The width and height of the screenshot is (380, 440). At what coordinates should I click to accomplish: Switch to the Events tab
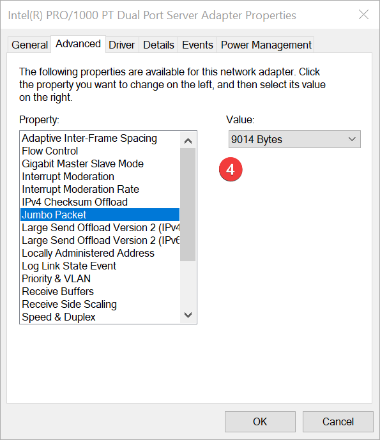197,45
